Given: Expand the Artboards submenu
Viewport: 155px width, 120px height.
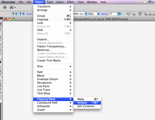Looking at the screenshot, I should click(x=53, y=106).
